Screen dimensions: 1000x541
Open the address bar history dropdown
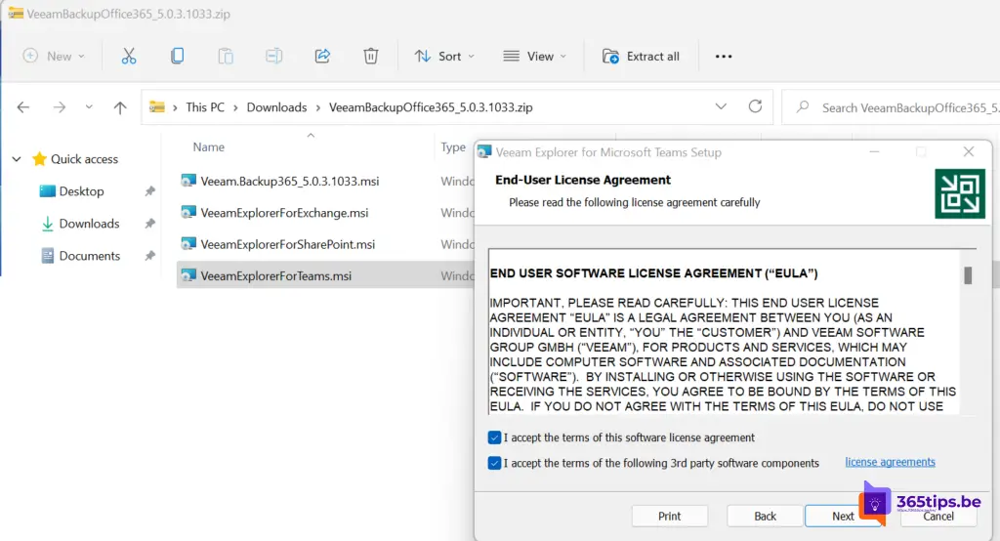(x=721, y=106)
